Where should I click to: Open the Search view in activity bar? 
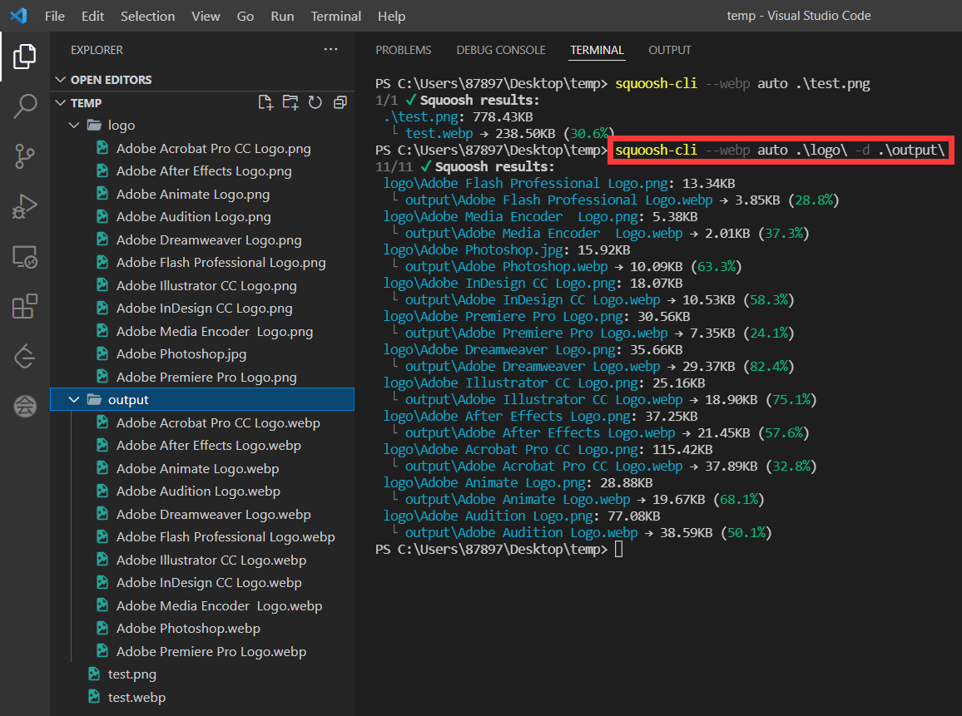click(24, 106)
